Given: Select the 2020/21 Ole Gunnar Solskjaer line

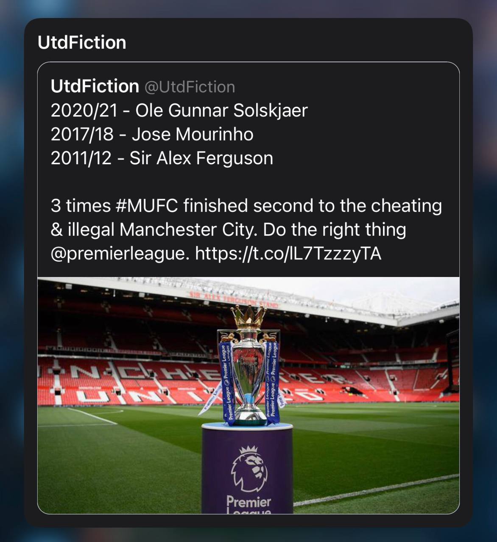Looking at the screenshot, I should pyautogui.click(x=179, y=111).
